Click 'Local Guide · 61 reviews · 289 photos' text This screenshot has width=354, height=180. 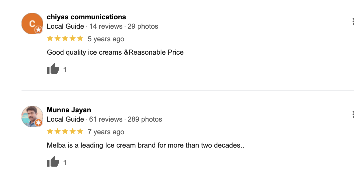click(104, 119)
